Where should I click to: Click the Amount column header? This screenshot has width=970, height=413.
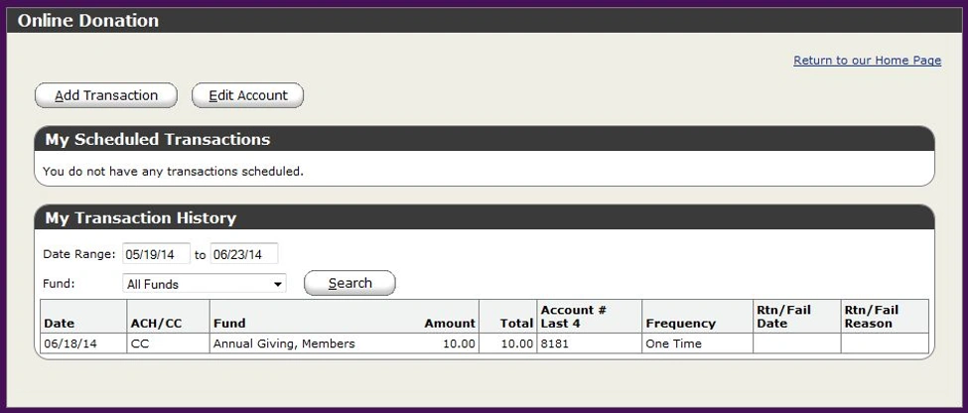pos(450,323)
